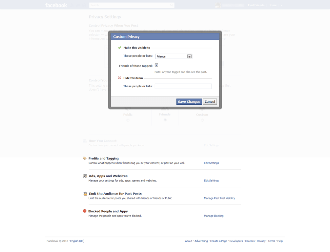
Task: Click the magnifier icon in the search bar
Action: 172,5
